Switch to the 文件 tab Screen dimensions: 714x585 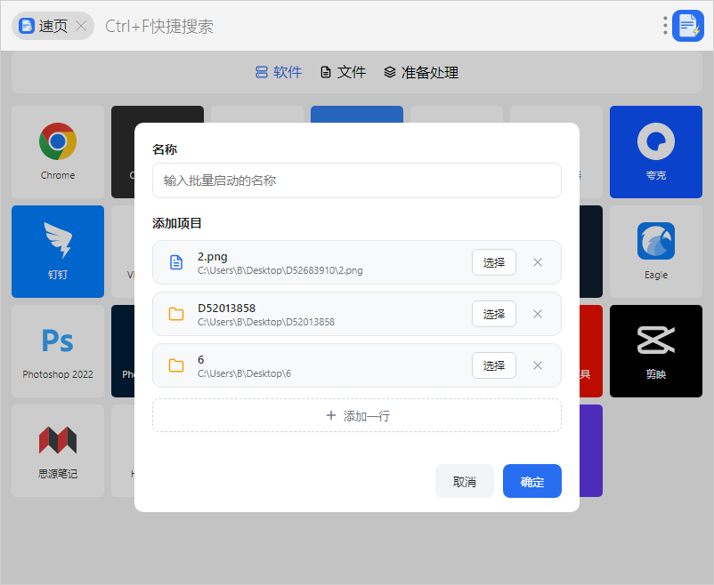click(344, 72)
